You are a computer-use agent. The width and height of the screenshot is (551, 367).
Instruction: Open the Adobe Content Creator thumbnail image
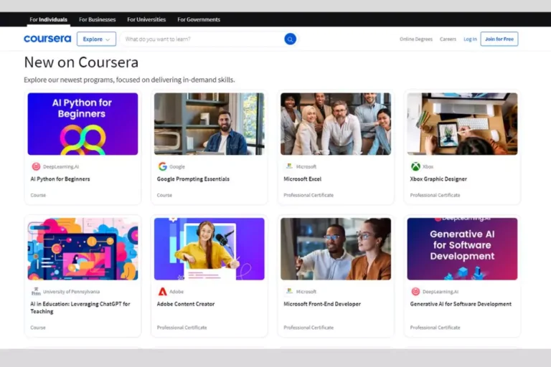point(209,249)
